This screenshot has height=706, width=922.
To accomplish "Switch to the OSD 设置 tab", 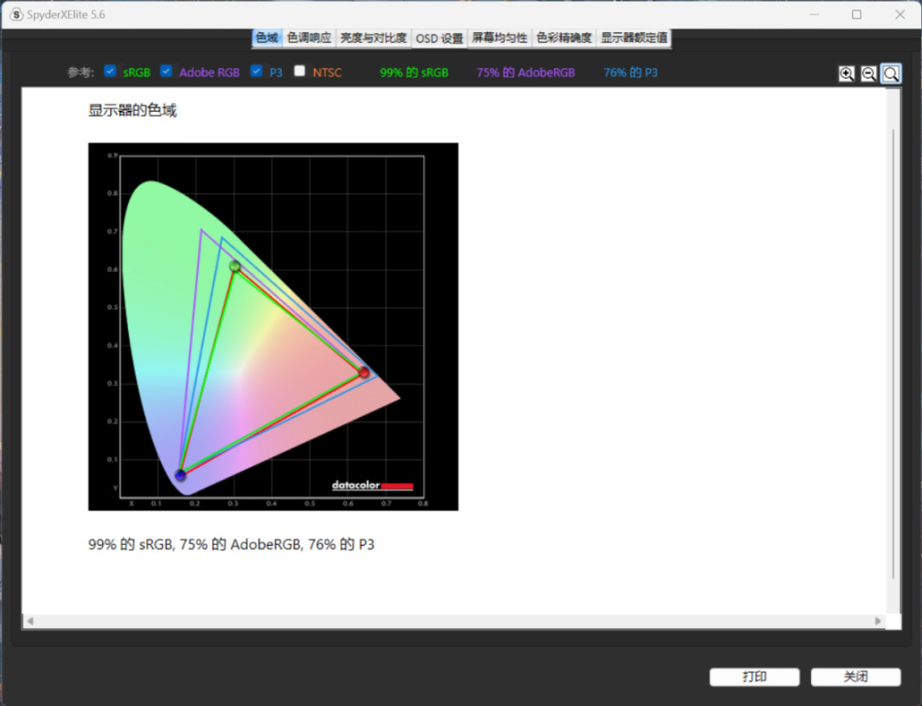I will pos(439,38).
